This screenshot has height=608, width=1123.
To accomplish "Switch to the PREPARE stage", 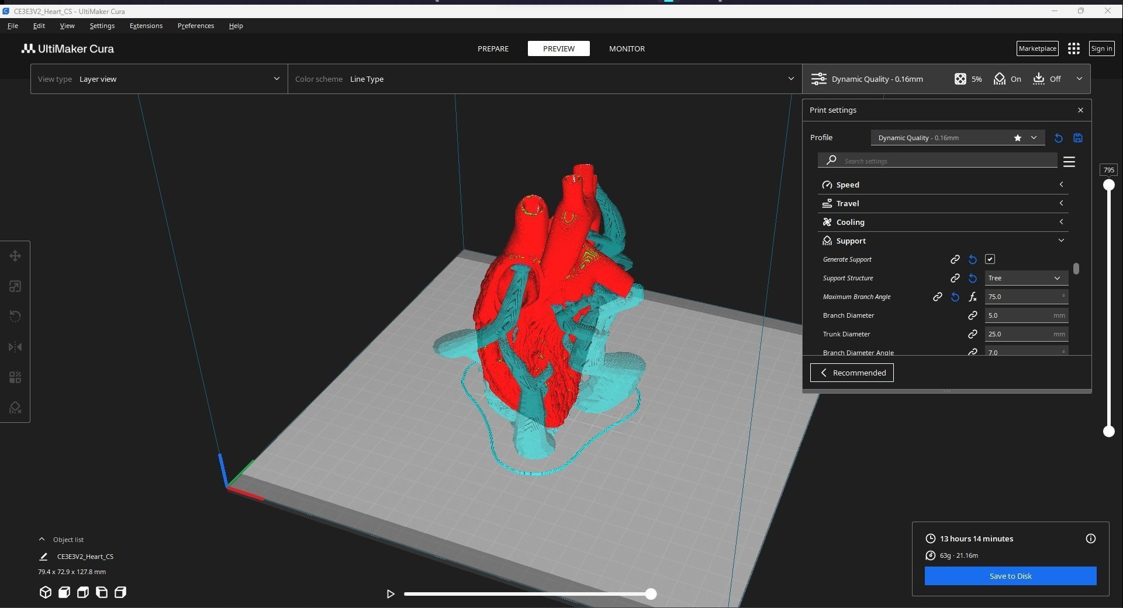I will pyautogui.click(x=493, y=48).
